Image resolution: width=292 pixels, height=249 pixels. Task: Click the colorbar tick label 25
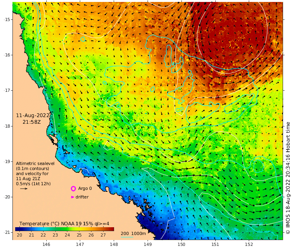tap(79, 235)
